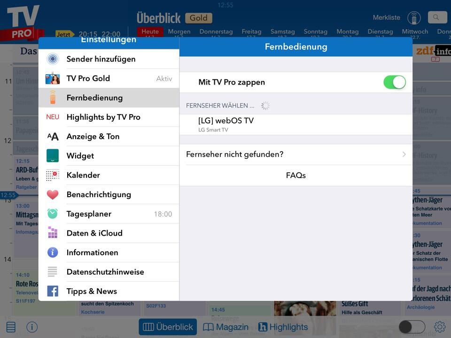This screenshot has height=338, width=451.
Task: Tap the TV Pro logo
Action: coord(23,23)
